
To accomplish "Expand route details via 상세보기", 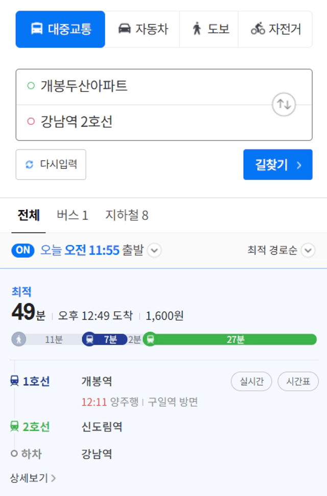I will tap(33, 478).
